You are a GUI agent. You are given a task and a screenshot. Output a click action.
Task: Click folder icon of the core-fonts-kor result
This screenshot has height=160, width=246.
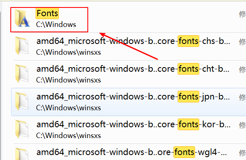22,129
